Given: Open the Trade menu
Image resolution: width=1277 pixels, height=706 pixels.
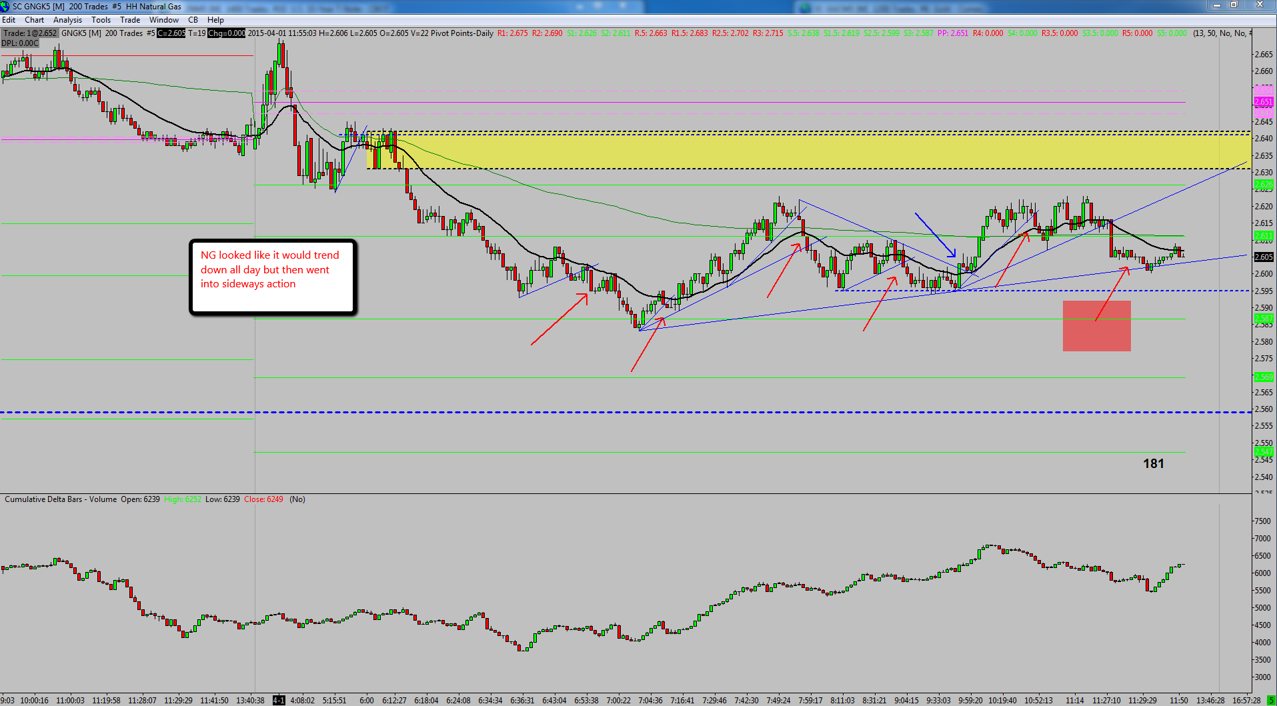Looking at the screenshot, I should (x=130, y=20).
